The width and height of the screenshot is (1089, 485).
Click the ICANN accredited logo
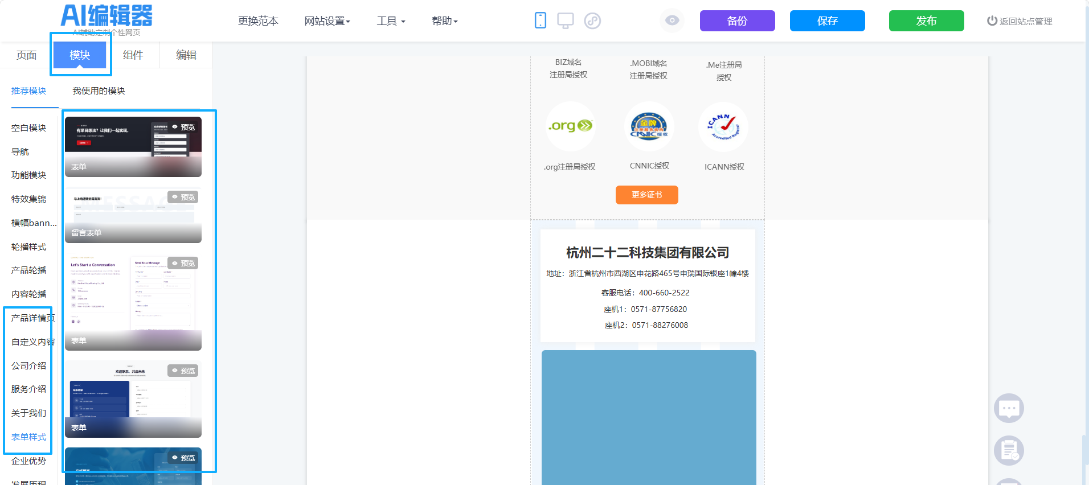tap(723, 126)
